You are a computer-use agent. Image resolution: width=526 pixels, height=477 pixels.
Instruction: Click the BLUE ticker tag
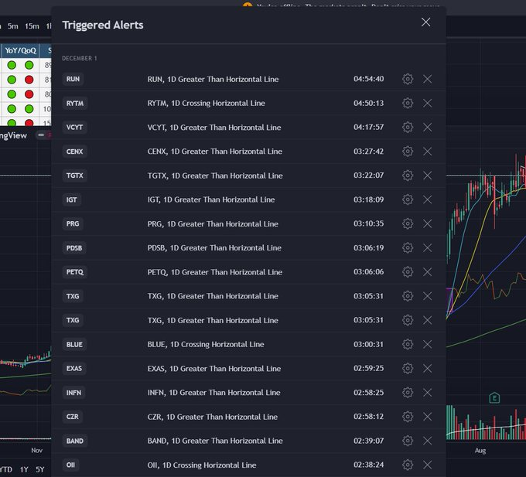click(74, 344)
